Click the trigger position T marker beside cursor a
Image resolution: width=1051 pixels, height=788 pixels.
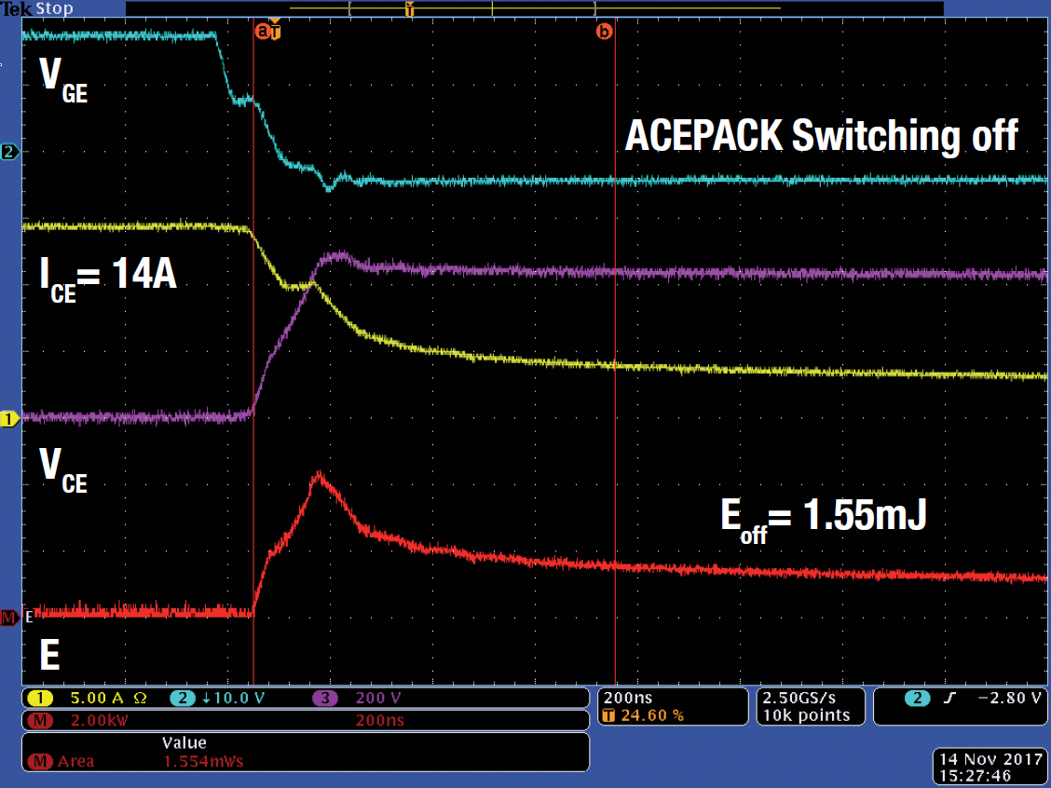(x=275, y=31)
